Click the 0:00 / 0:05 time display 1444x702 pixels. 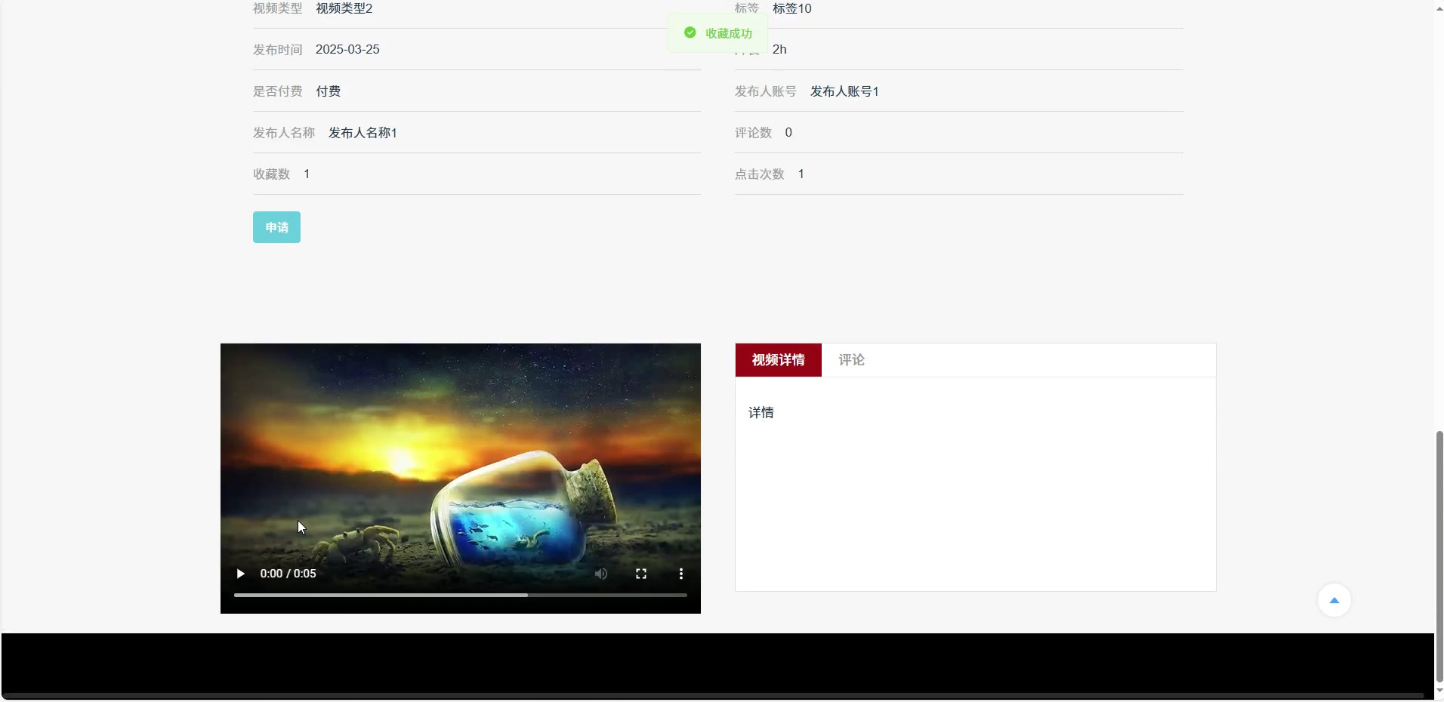point(288,574)
